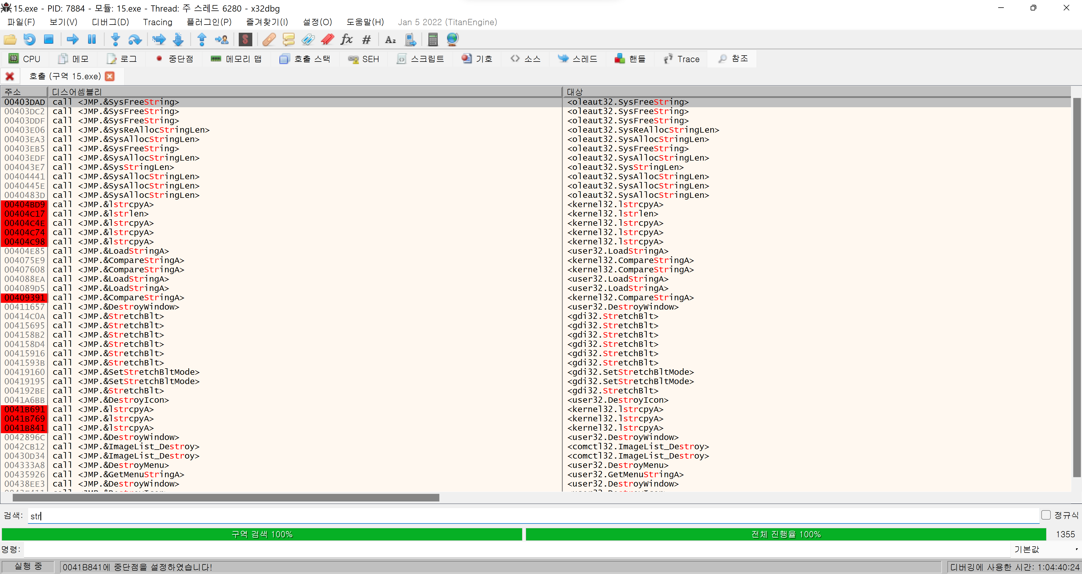Switch to the 핸들 tab
The image size is (1082, 574).
coord(630,59)
